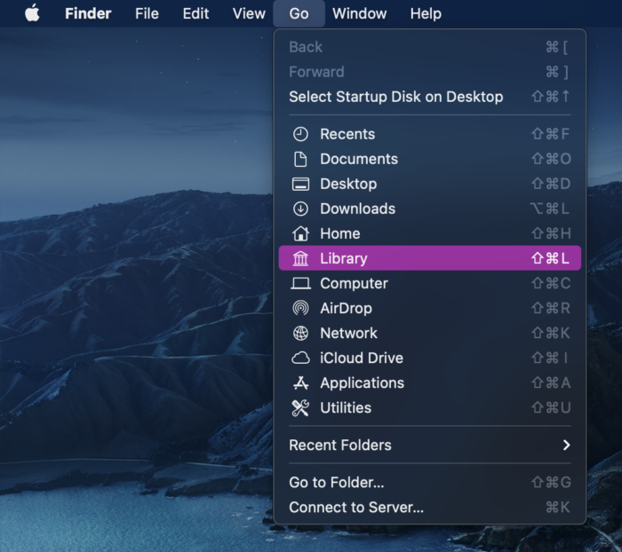Open the Window menu
Image resolution: width=622 pixels, height=552 pixels.
tap(359, 13)
